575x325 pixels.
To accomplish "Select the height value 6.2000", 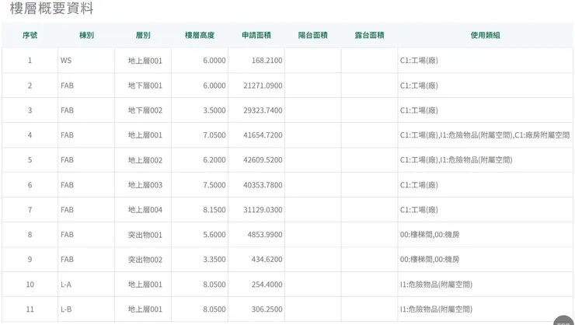I will pyautogui.click(x=214, y=160).
